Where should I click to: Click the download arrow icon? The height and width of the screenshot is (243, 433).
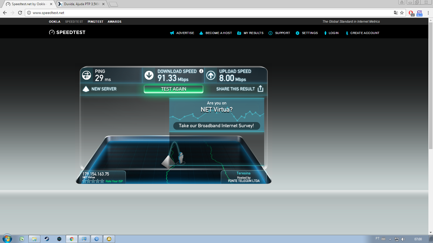[x=149, y=75]
